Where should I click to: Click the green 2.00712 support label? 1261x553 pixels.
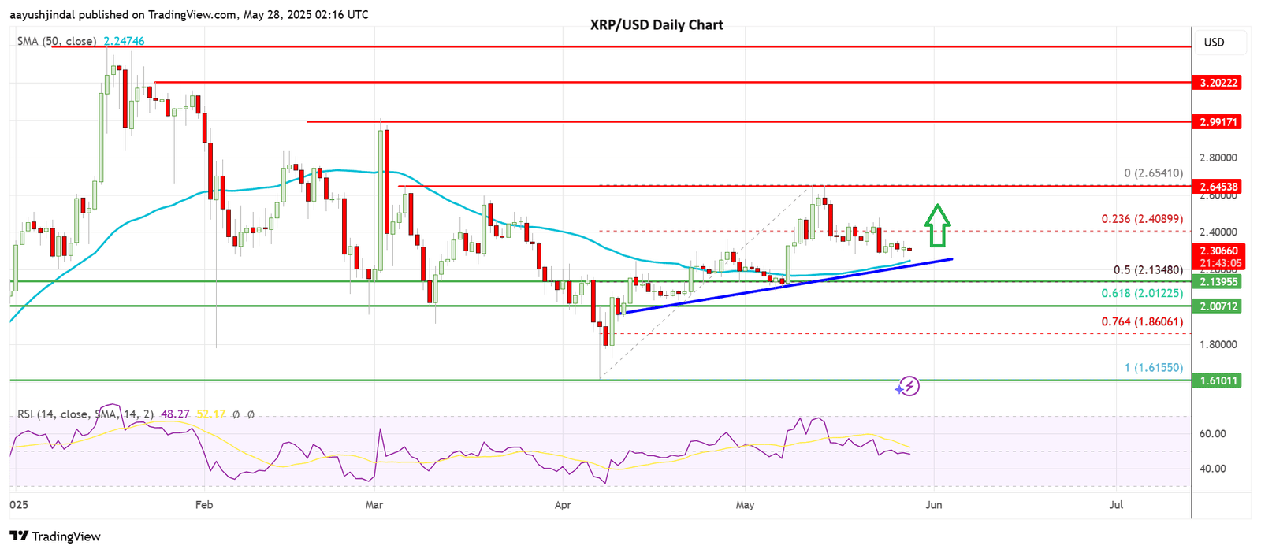(x=1218, y=306)
